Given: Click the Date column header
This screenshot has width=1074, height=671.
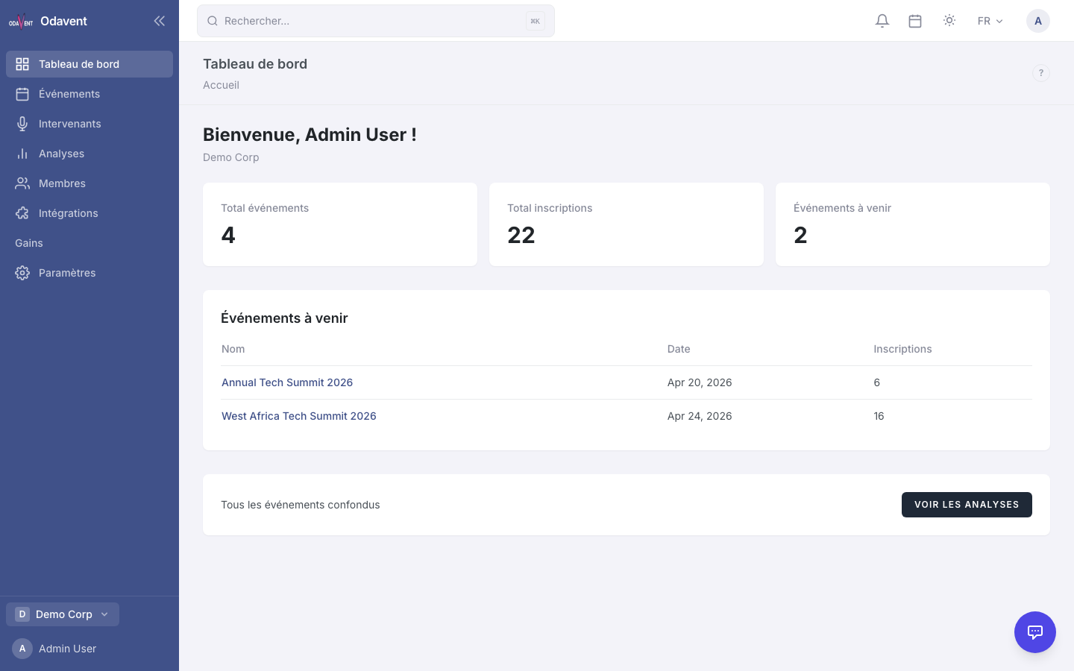Looking at the screenshot, I should click(x=679, y=349).
